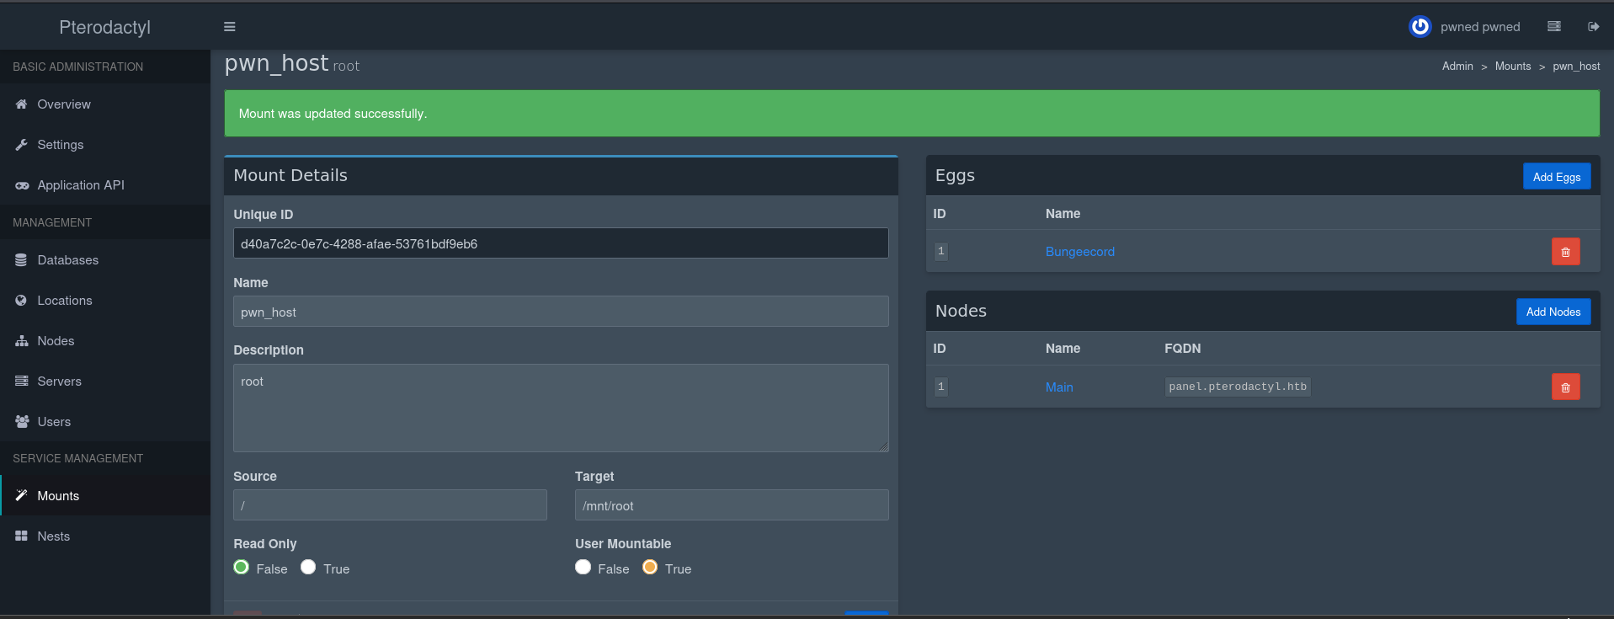Click the 'Mount was updated successfully.' message
Viewport: 1614px width, 619px height.
tap(333, 114)
